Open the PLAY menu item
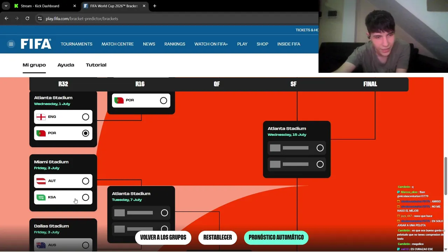 click(x=242, y=44)
